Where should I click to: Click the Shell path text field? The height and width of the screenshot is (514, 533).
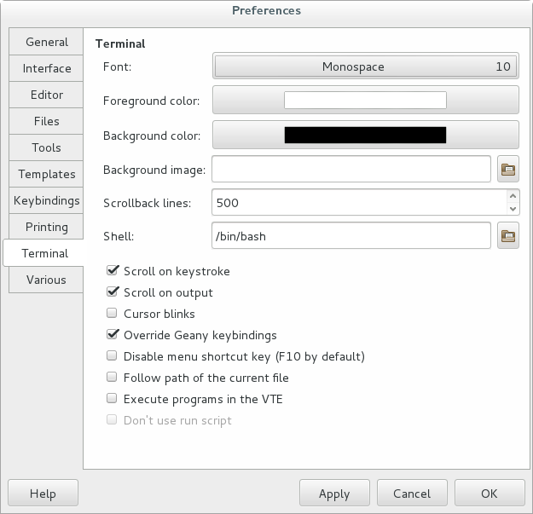click(x=351, y=235)
